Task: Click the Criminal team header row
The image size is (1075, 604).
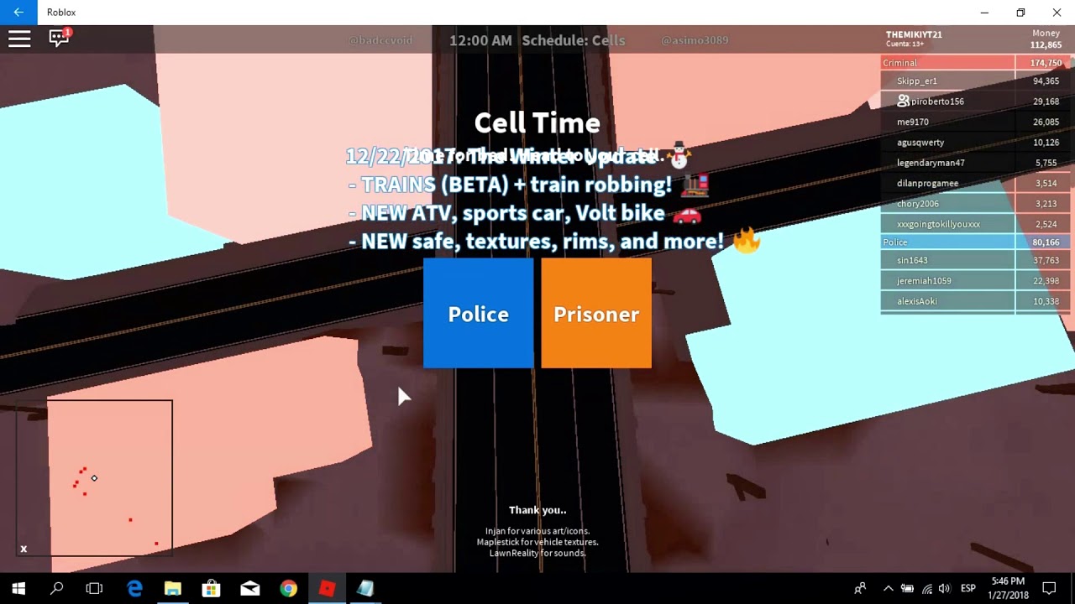Action: click(x=975, y=63)
